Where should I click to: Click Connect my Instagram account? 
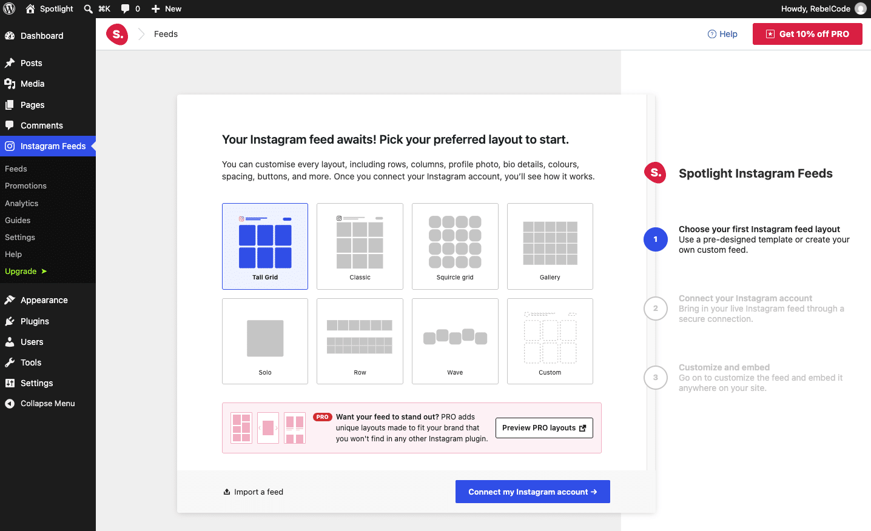click(x=533, y=492)
